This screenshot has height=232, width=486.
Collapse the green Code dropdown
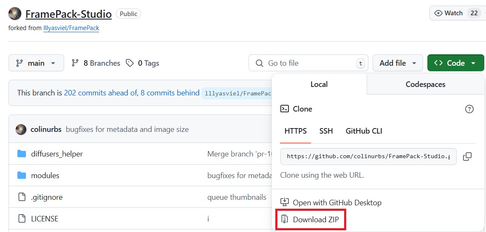455,63
